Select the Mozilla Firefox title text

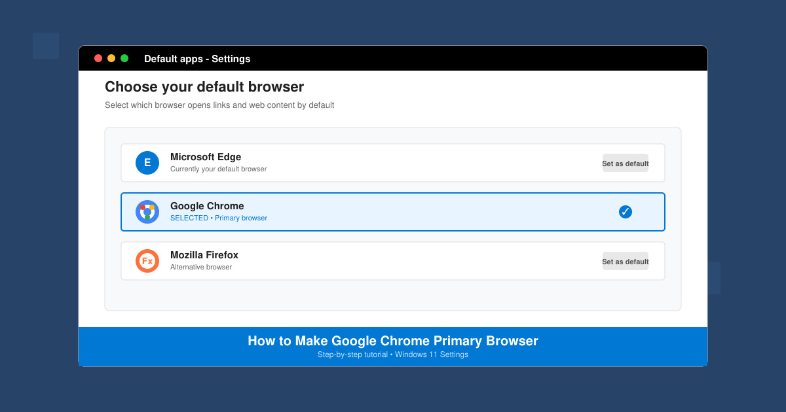click(204, 255)
